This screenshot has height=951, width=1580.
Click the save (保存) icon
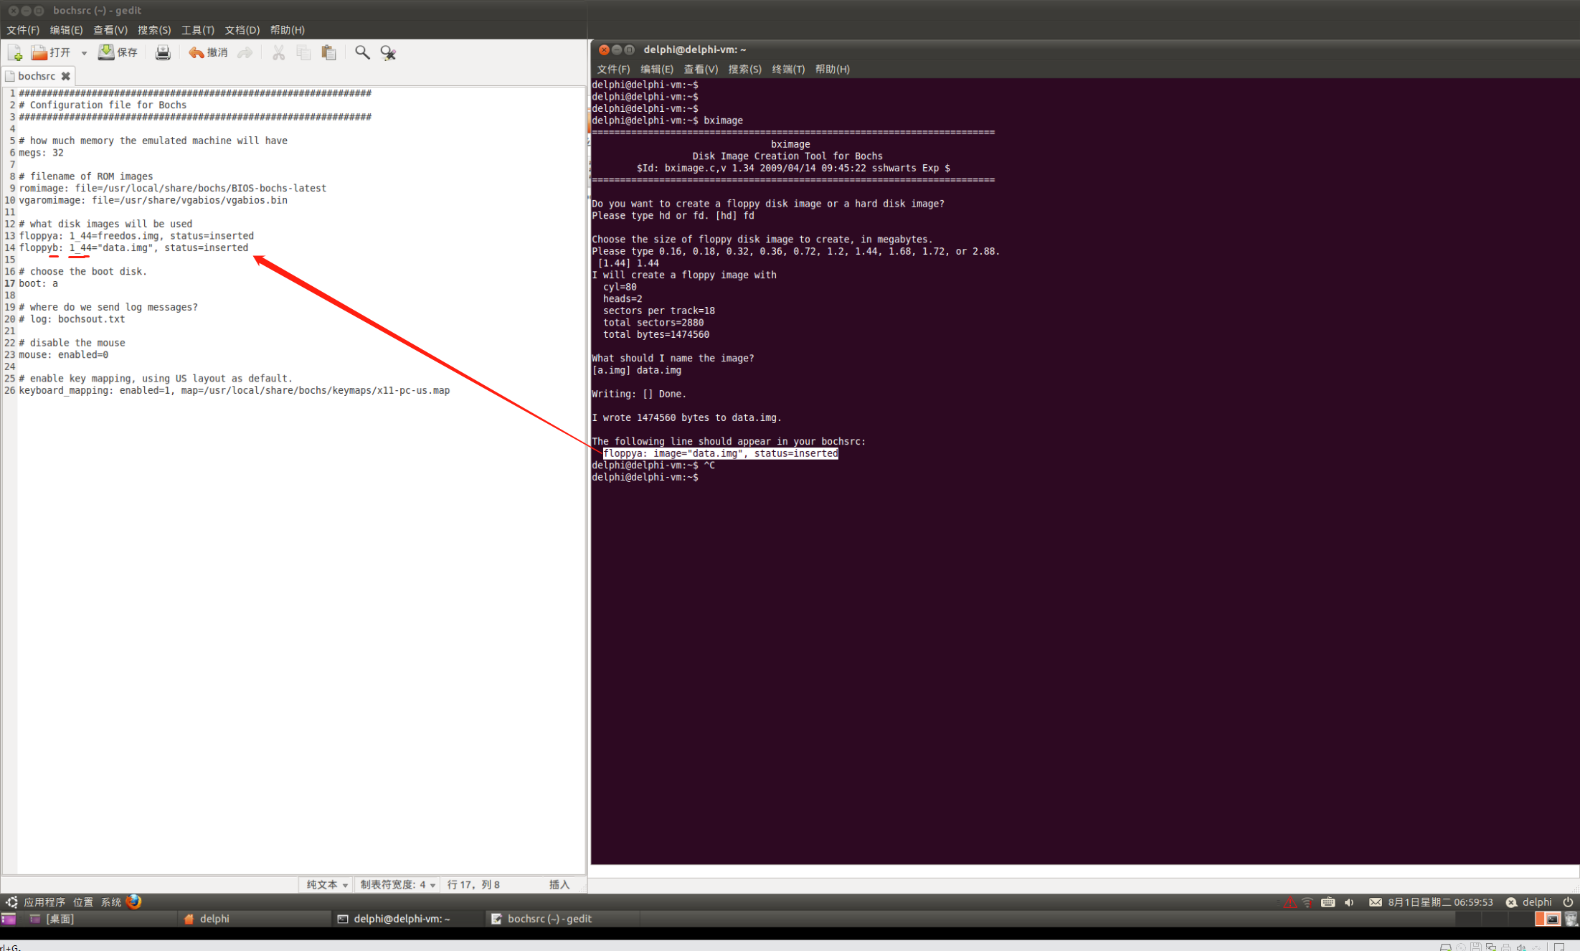click(x=106, y=52)
